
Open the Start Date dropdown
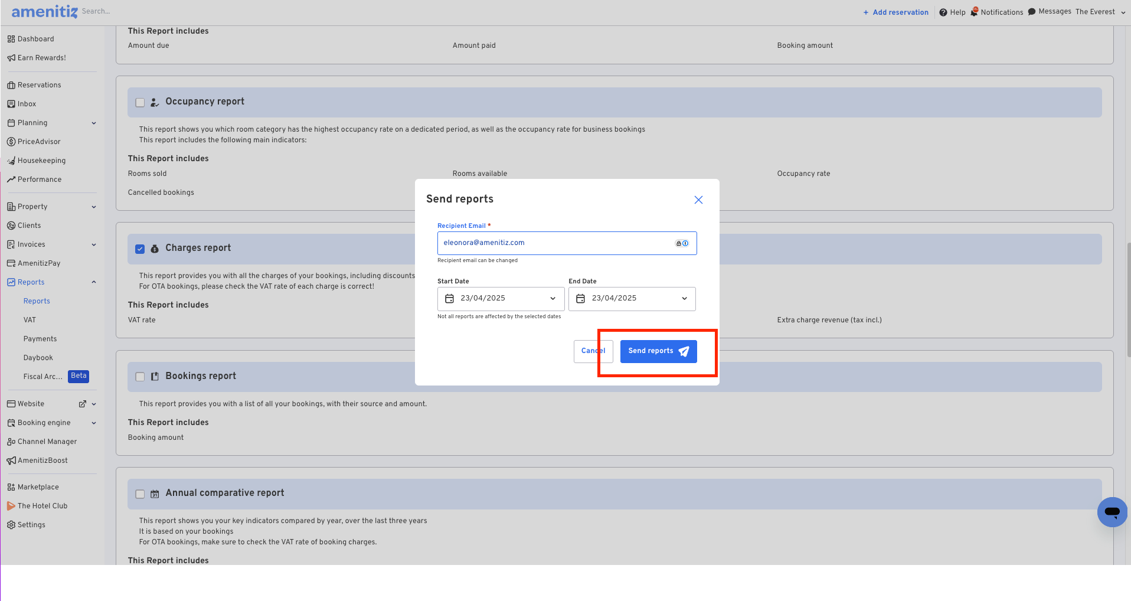501,299
